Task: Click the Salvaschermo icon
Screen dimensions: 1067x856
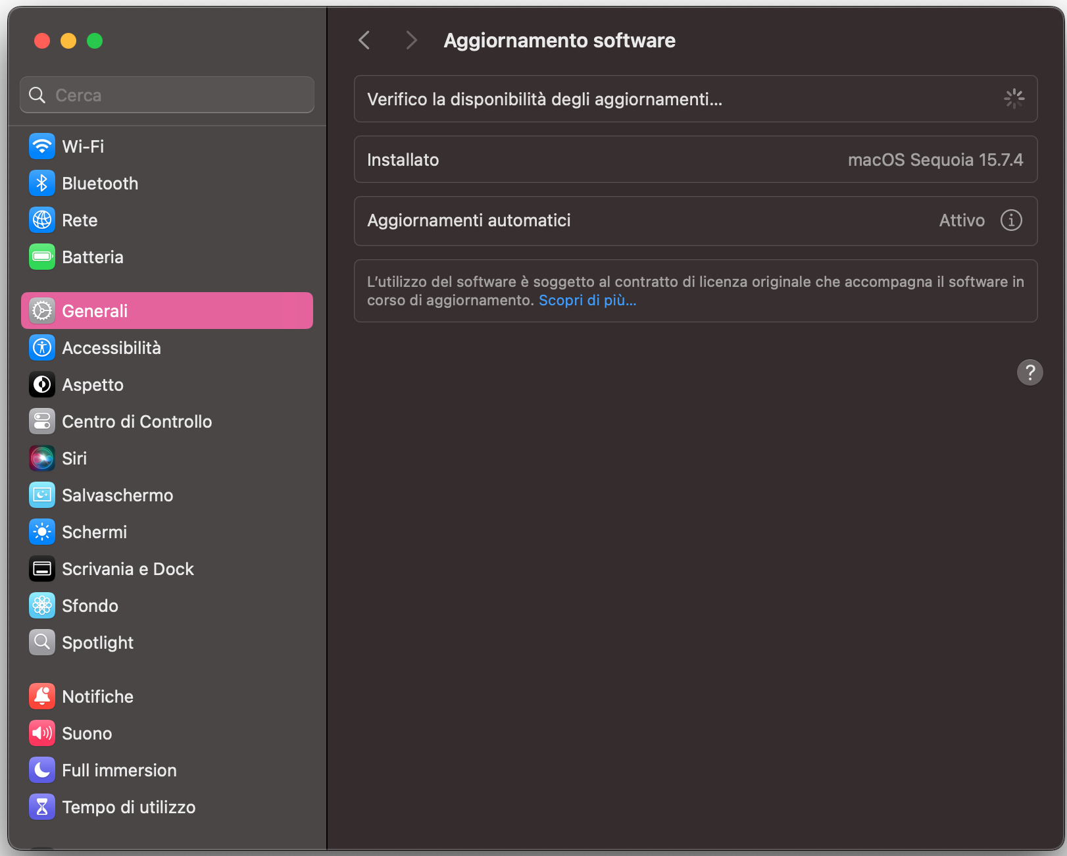Action: pos(42,495)
